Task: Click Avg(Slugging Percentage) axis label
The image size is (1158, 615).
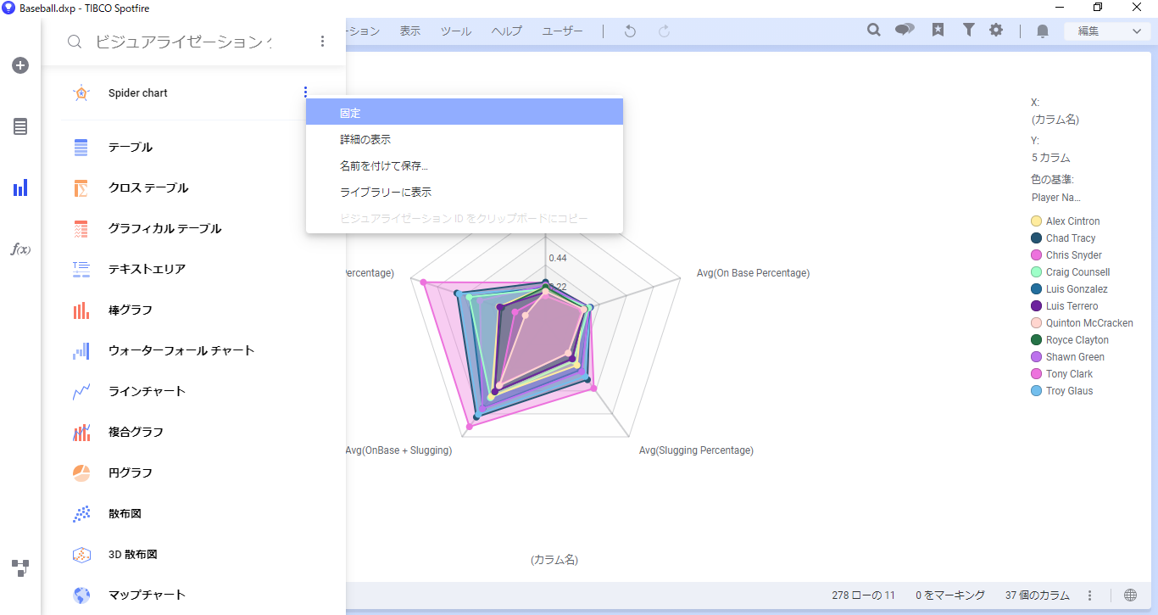Action: [x=696, y=450]
